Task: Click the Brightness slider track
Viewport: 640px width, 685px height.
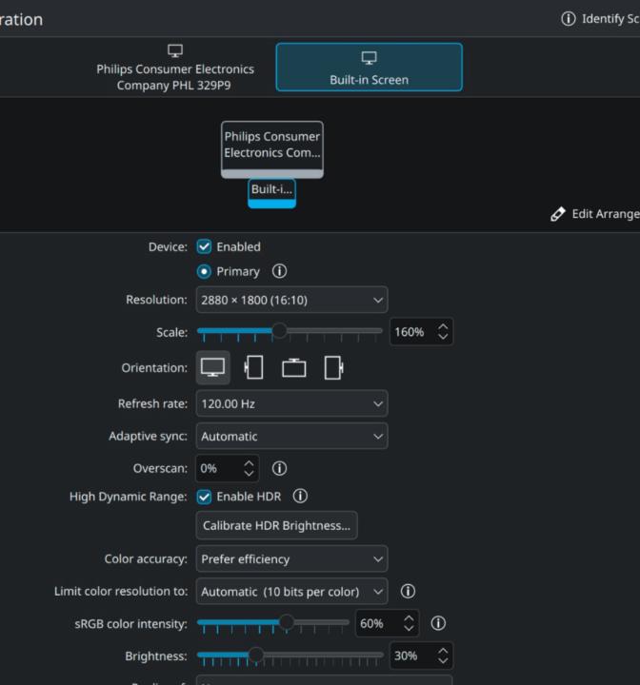Action: click(x=290, y=656)
